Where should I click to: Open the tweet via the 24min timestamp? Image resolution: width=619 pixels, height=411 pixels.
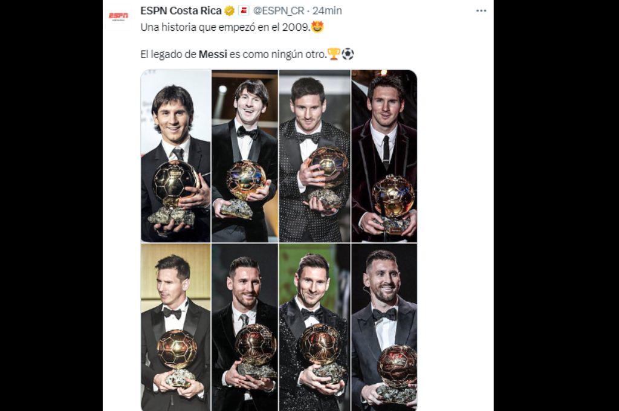(x=329, y=9)
